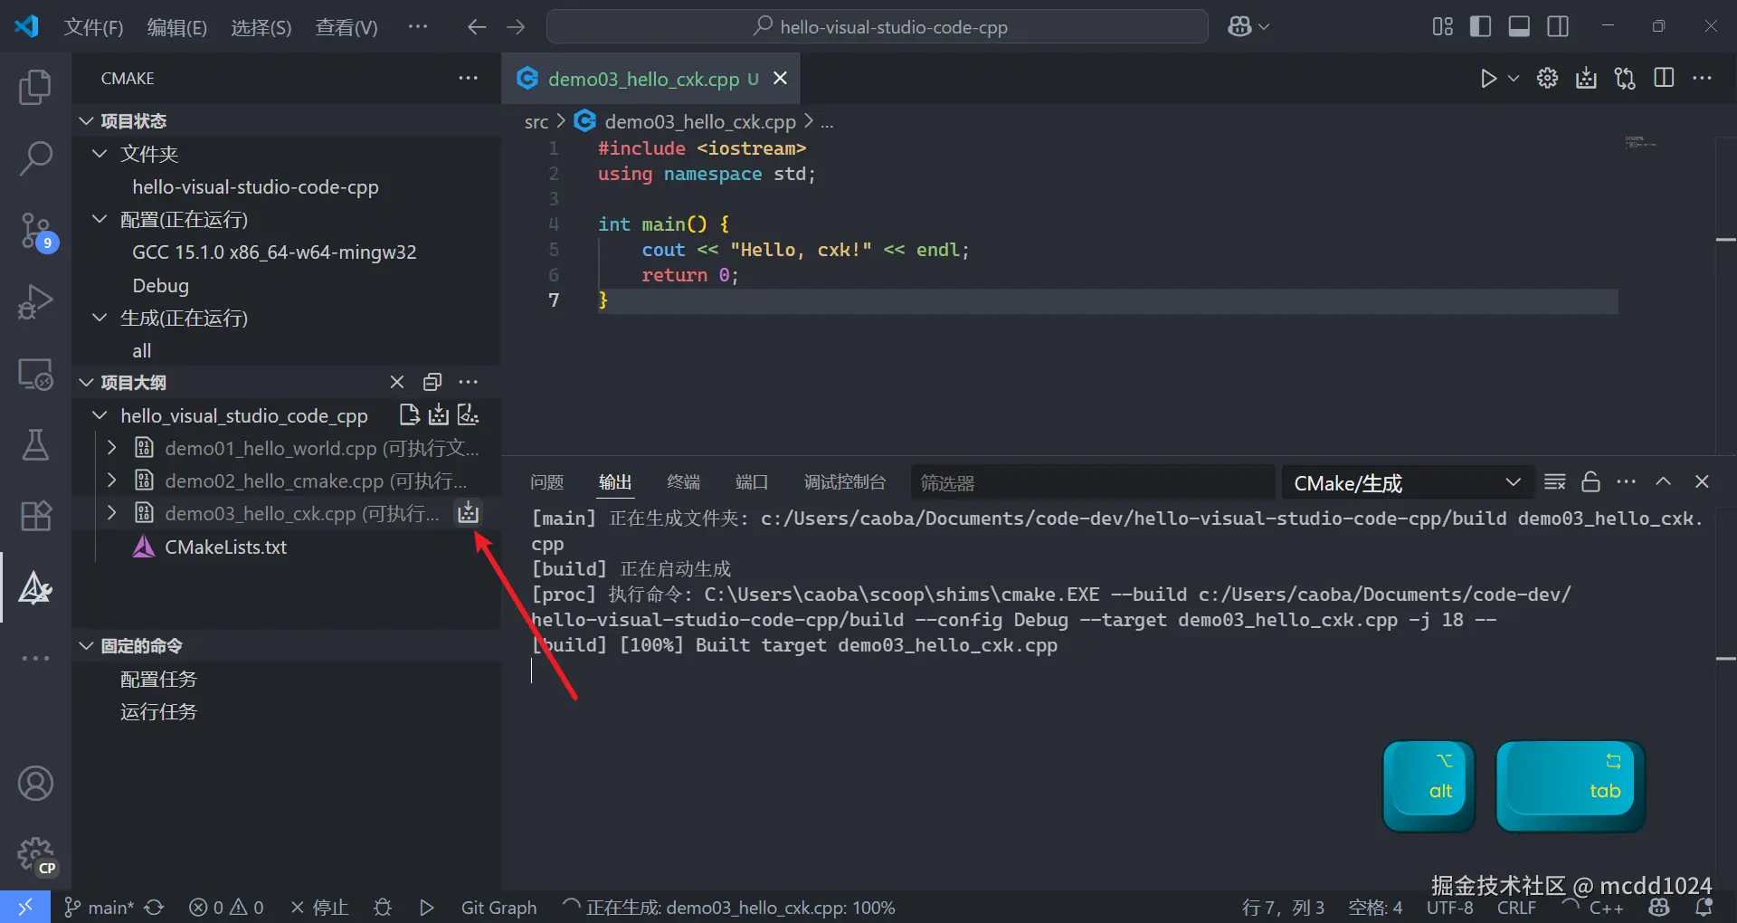The height and width of the screenshot is (923, 1737).
Task: Build the demo03_hello_cxk.cpp target in project outline
Action: pyautogui.click(x=468, y=513)
